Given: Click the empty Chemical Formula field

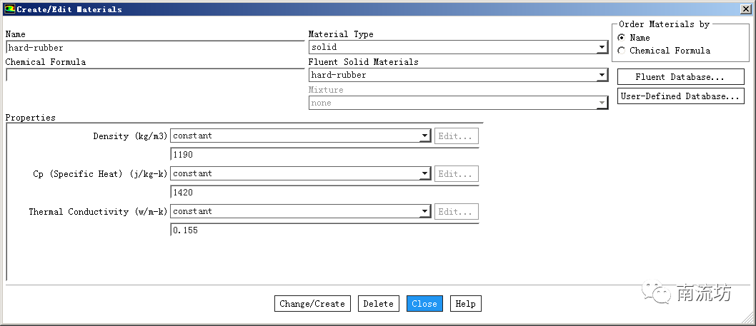Looking at the screenshot, I should (x=155, y=75).
